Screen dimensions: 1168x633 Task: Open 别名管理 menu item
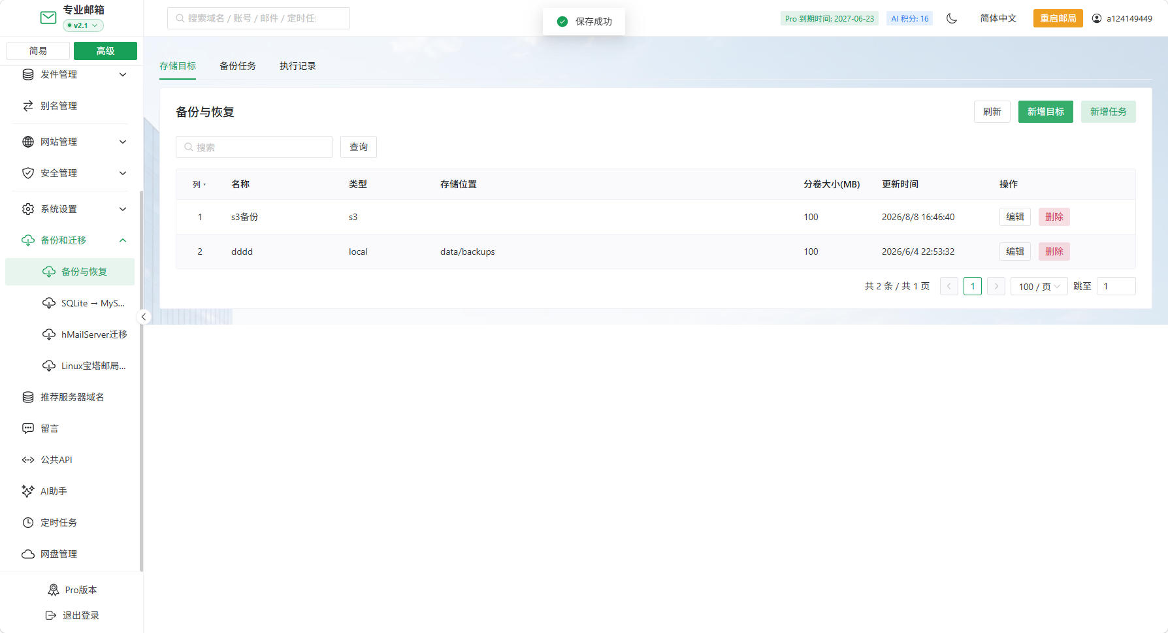coord(70,106)
